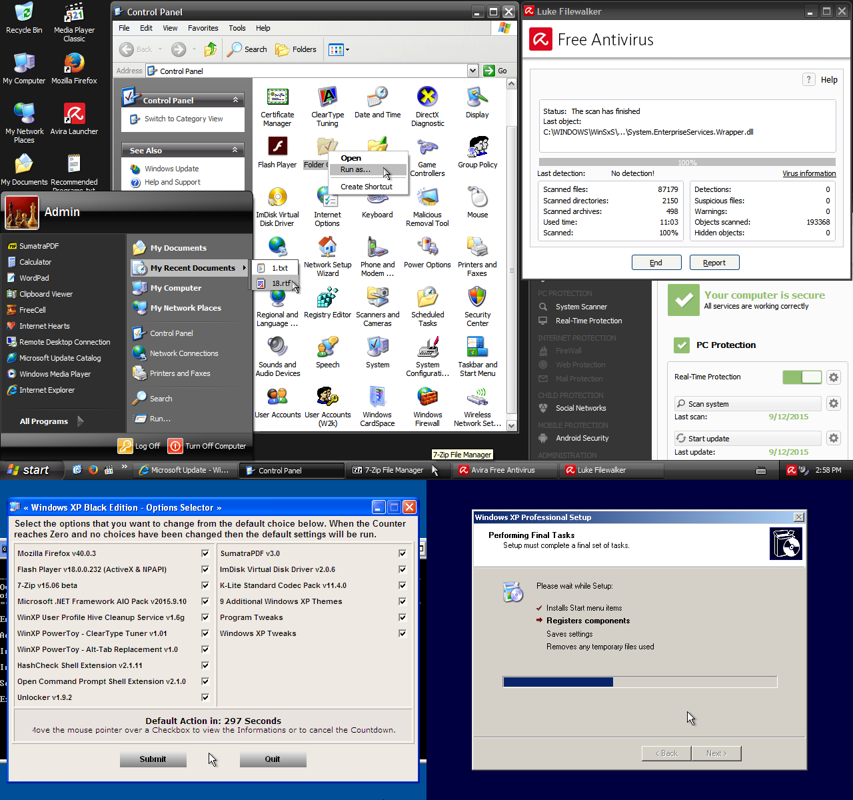Uncheck Mozilla Firefox v40.0.3 option
This screenshot has width=853, height=800.
[x=205, y=553]
